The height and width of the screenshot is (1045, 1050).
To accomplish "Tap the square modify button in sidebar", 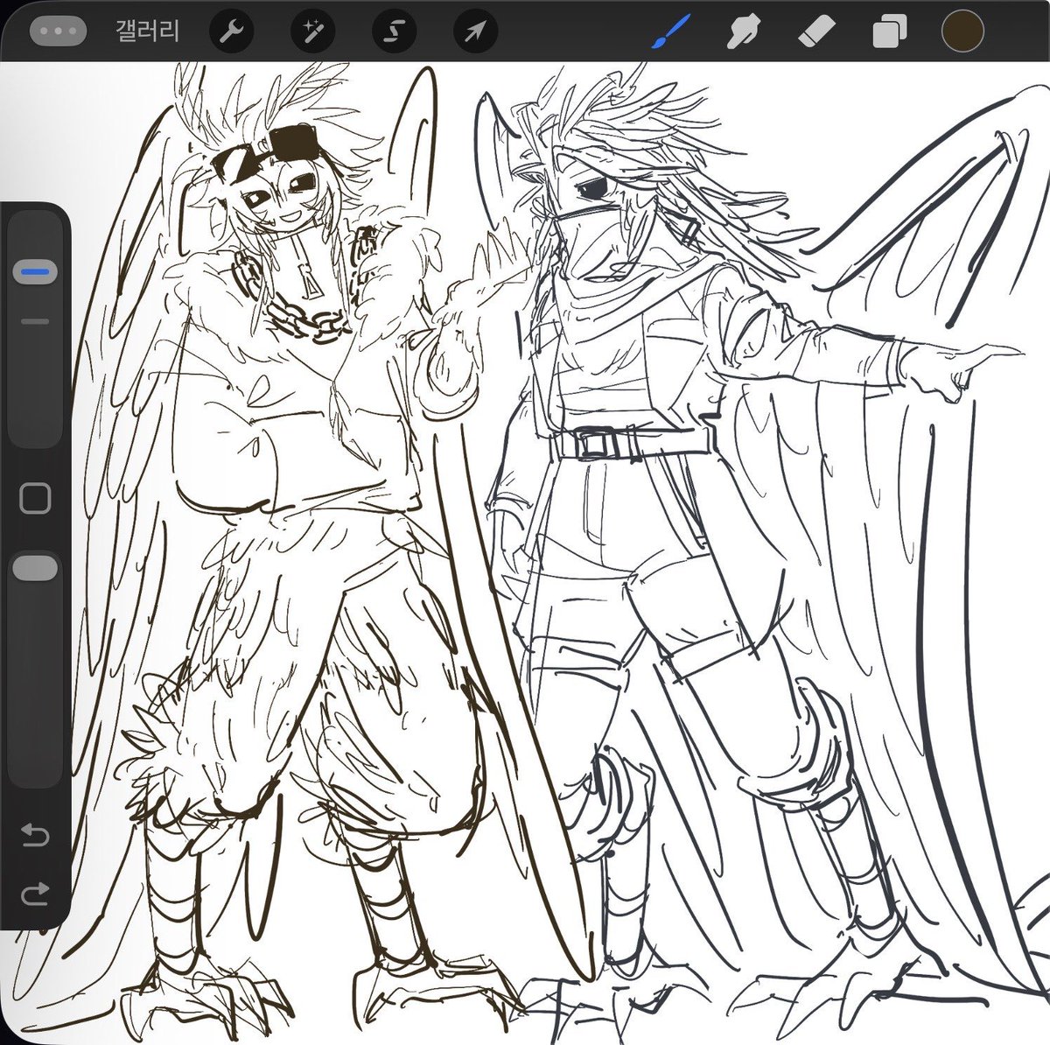I will click(35, 498).
